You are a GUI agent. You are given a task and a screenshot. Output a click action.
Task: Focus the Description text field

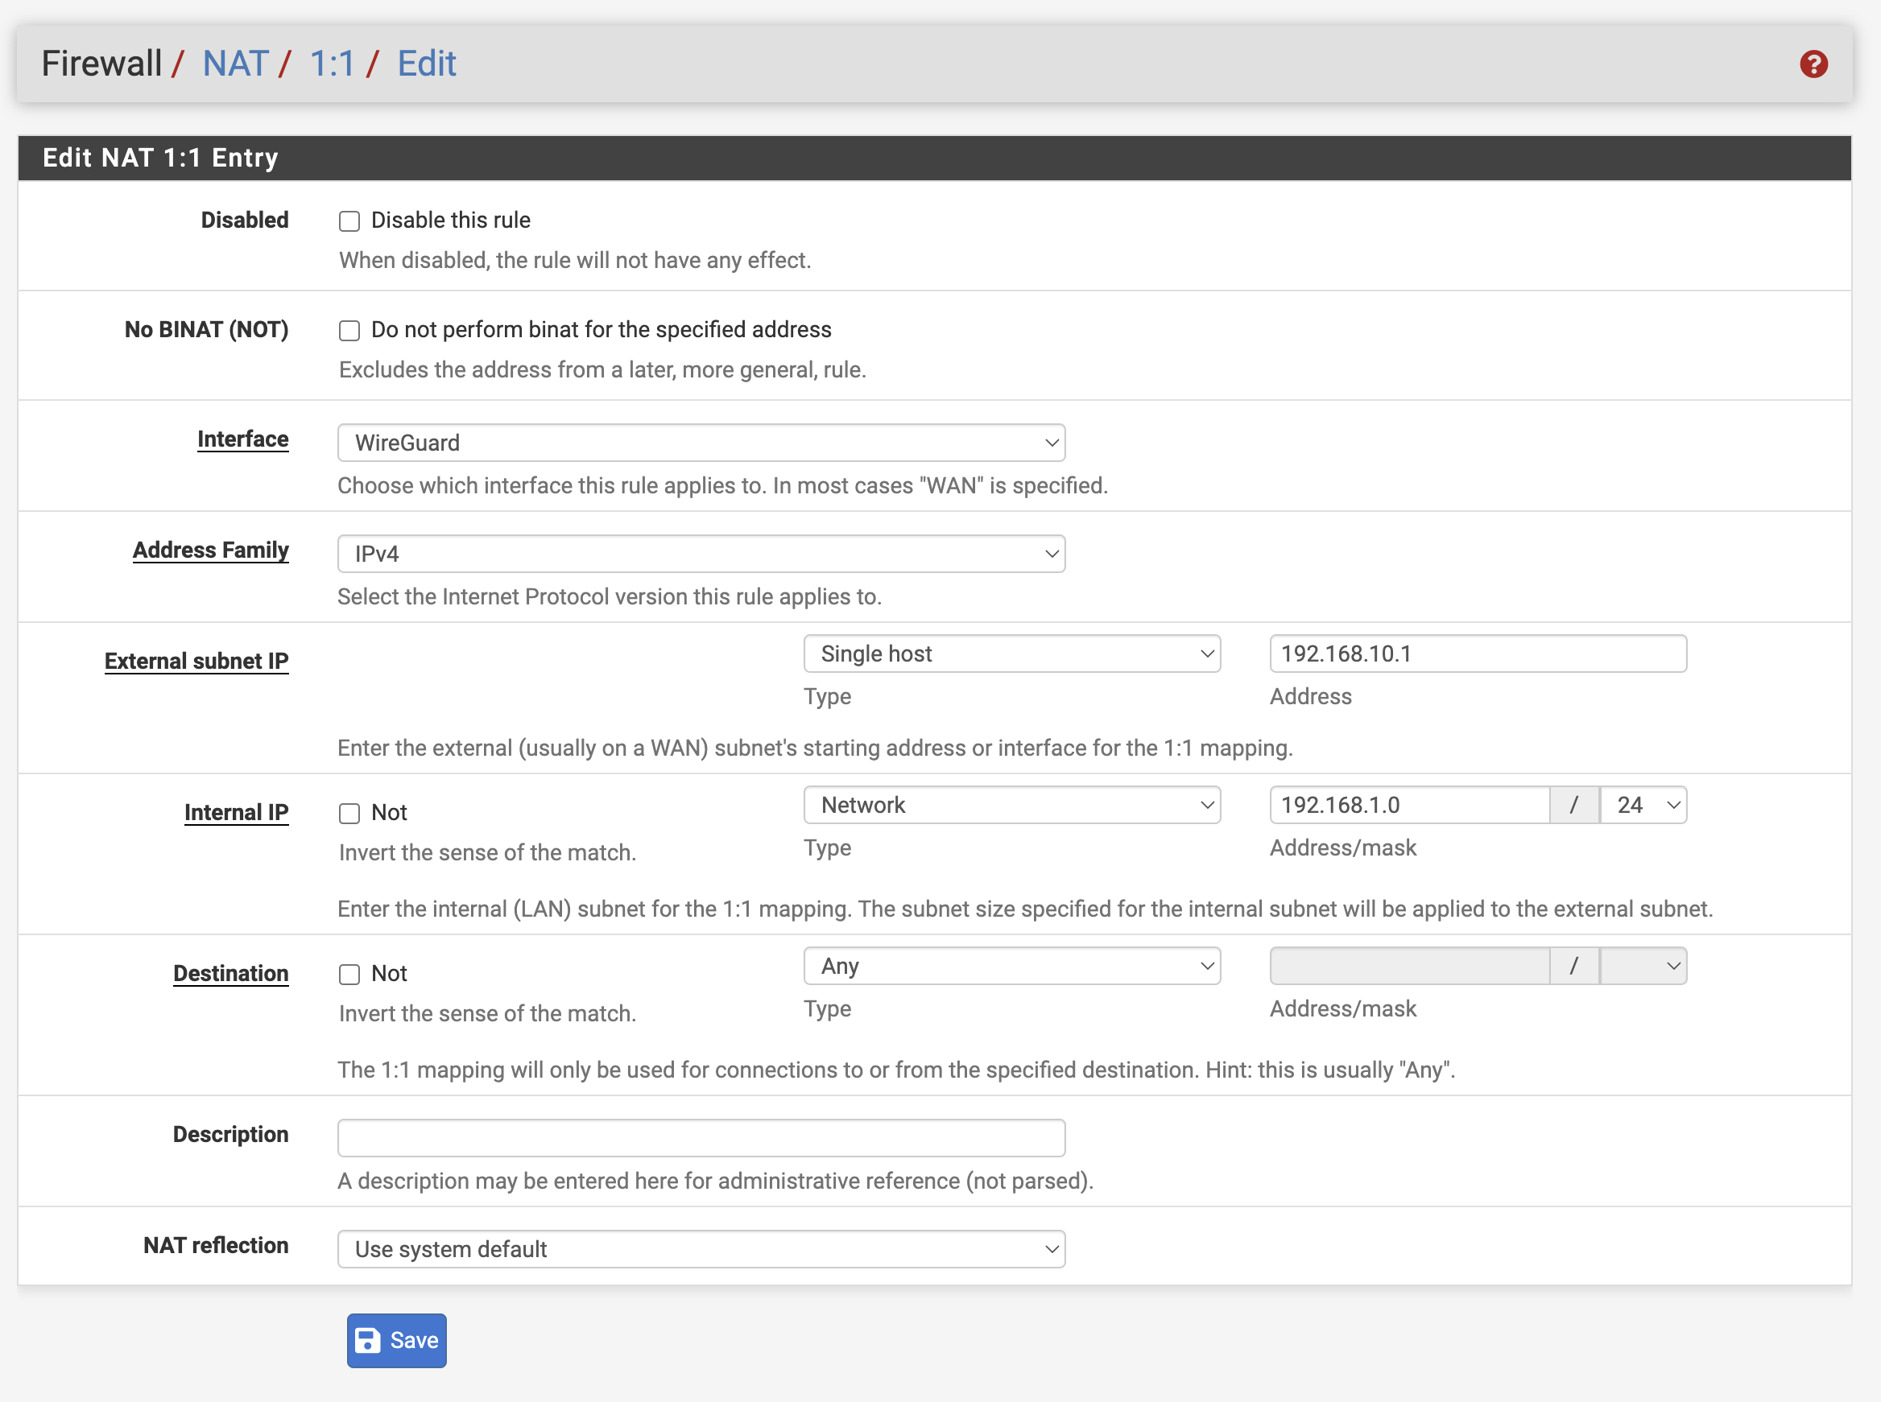(701, 1138)
